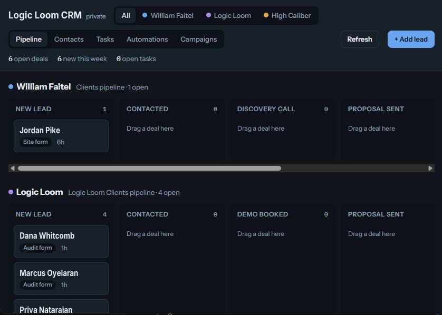Open the Campaigns tab

pos(199,39)
